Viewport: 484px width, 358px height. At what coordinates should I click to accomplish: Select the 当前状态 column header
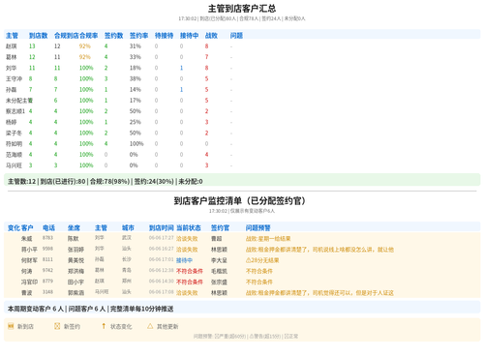(189, 228)
